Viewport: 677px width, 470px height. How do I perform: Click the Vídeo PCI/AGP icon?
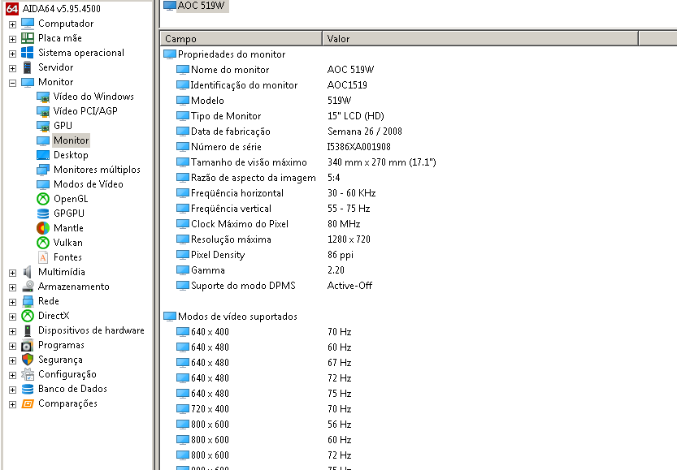pyautogui.click(x=43, y=111)
